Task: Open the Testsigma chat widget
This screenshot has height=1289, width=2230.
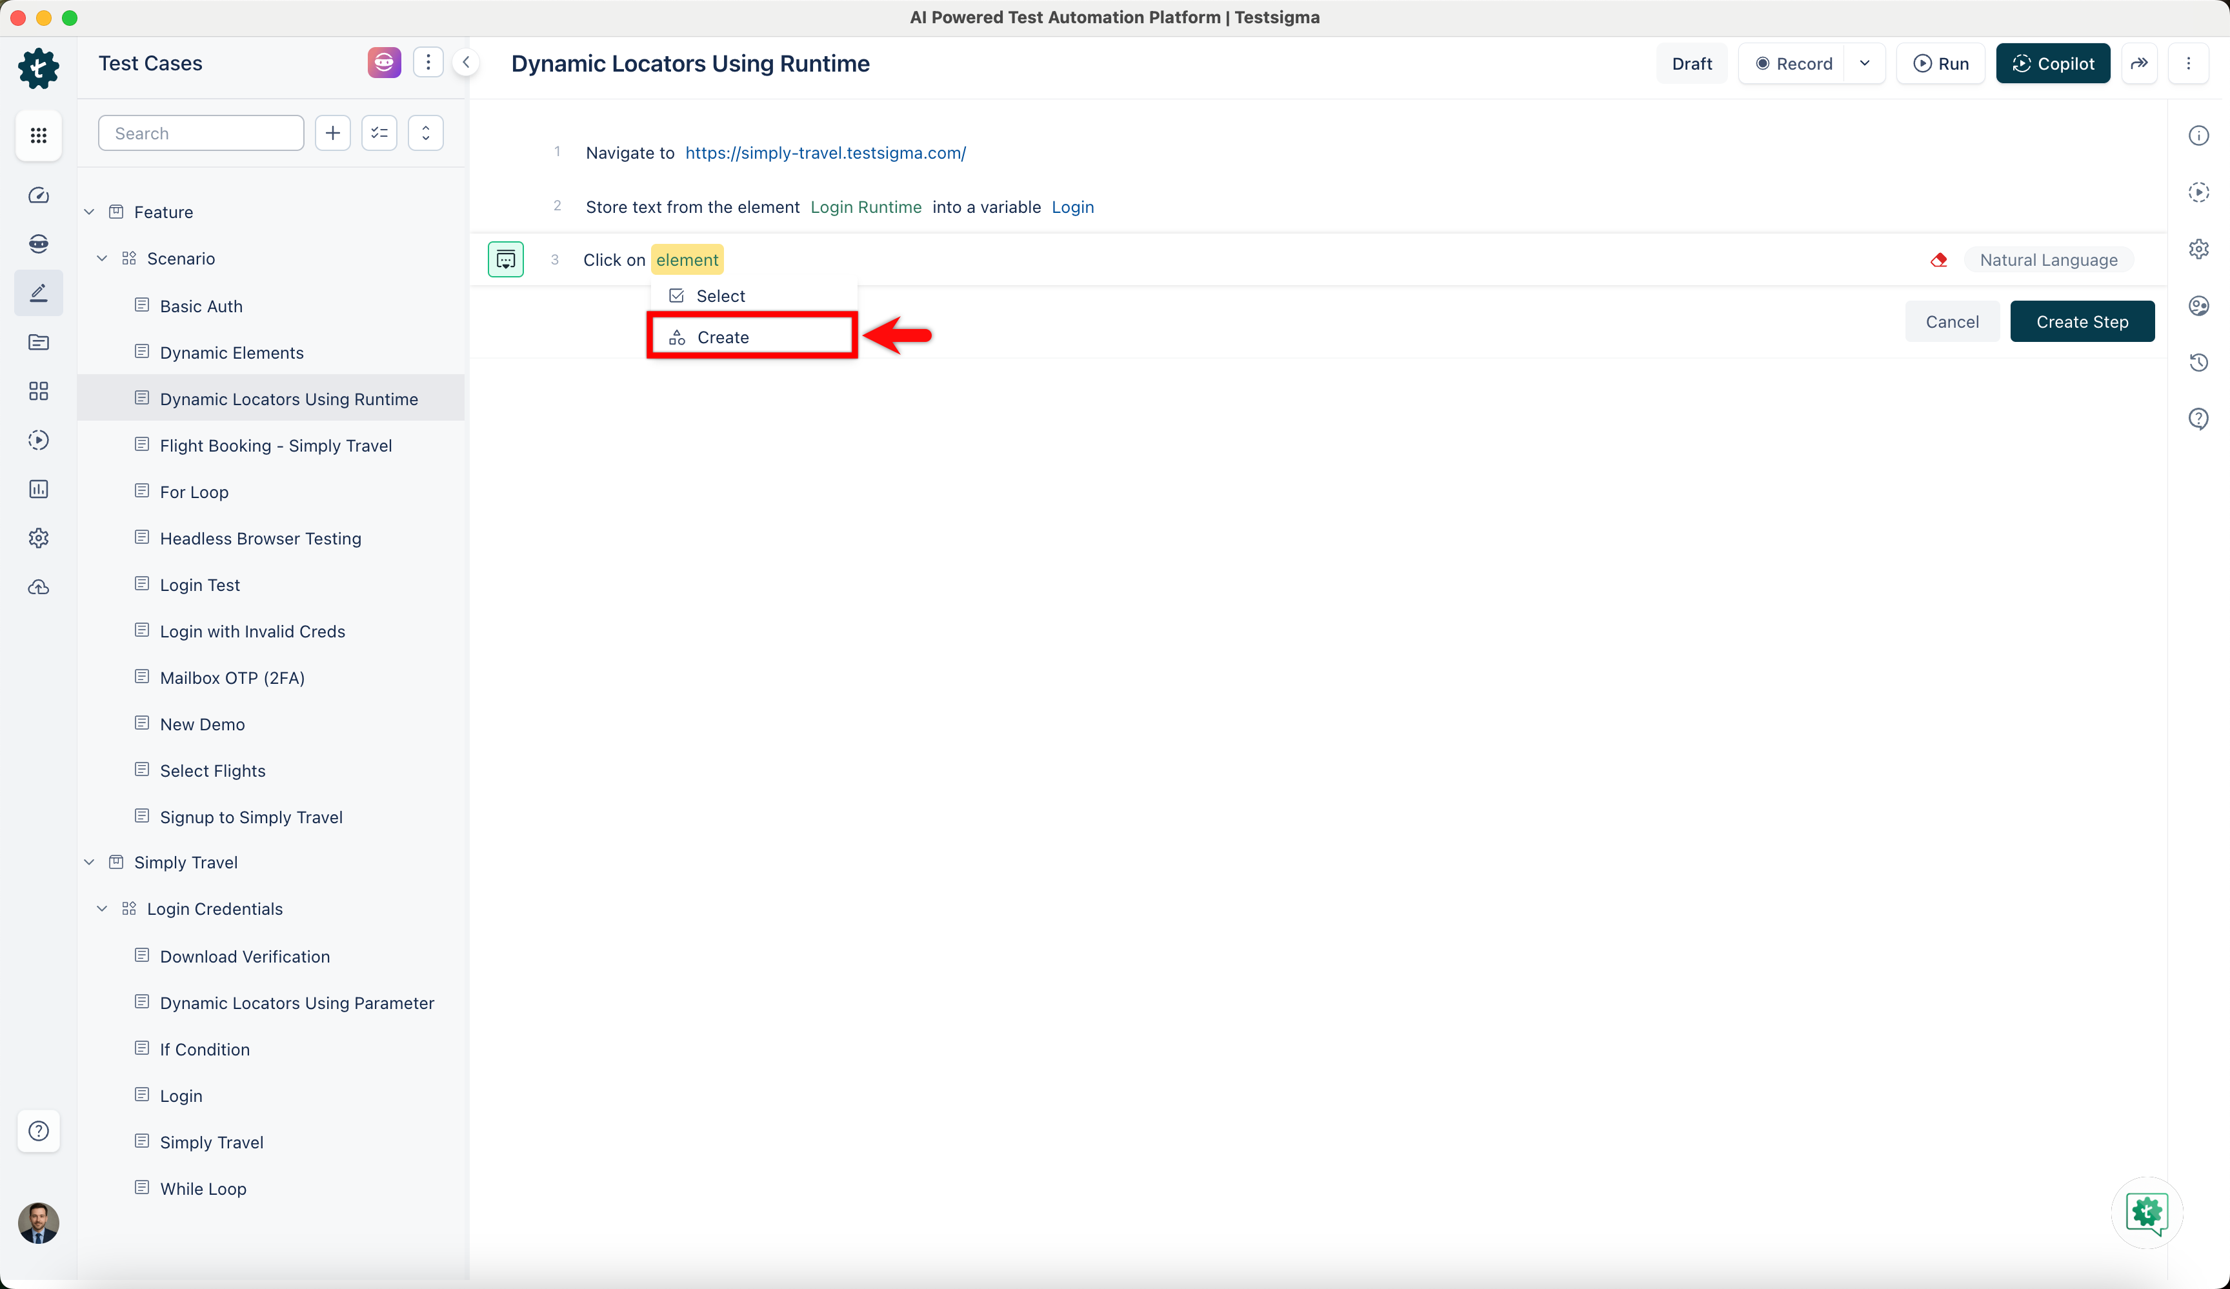Action: coord(2147,1213)
